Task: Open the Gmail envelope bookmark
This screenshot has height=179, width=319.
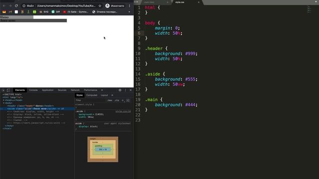Action: click(x=4, y=12)
